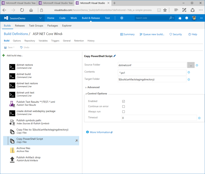Click the Build Definitions breadcrumb link
Screen dimensions: 205x174
tap(16, 34)
